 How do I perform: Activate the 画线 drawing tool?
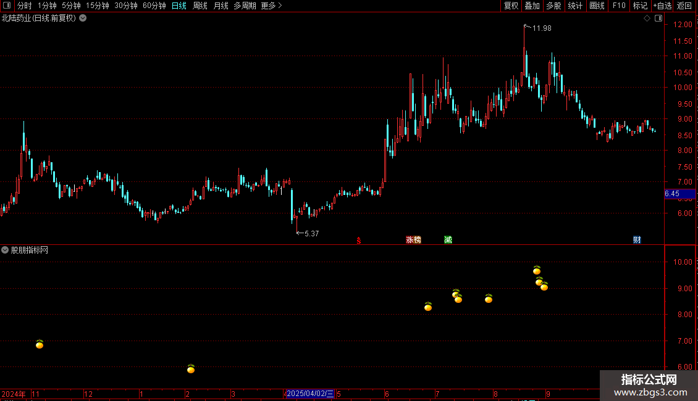(x=597, y=6)
